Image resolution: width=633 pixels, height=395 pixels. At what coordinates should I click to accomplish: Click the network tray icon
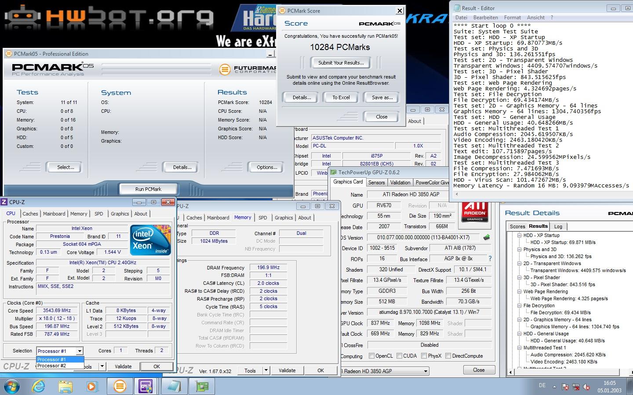tap(576, 387)
